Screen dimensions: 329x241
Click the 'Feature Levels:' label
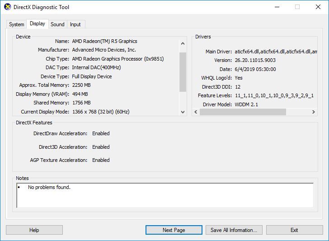(215, 95)
